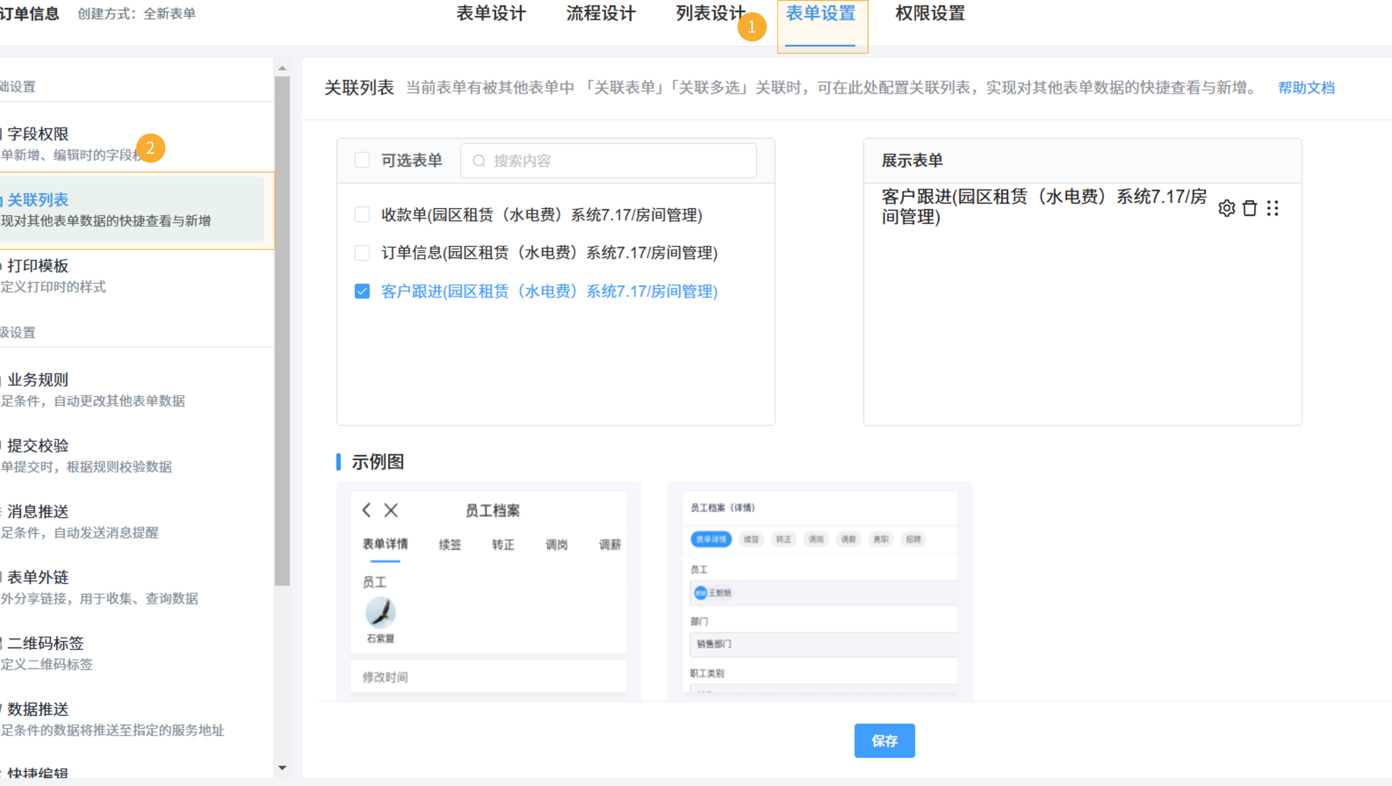The image size is (1392, 786).
Task: Select the 表单设置 tab
Action: pyautogui.click(x=820, y=14)
